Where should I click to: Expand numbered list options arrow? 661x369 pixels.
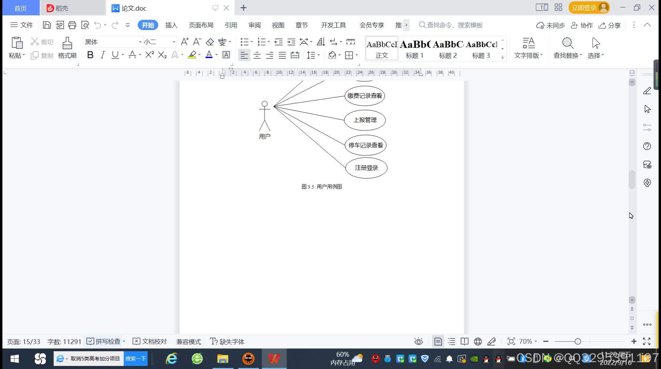coord(269,42)
